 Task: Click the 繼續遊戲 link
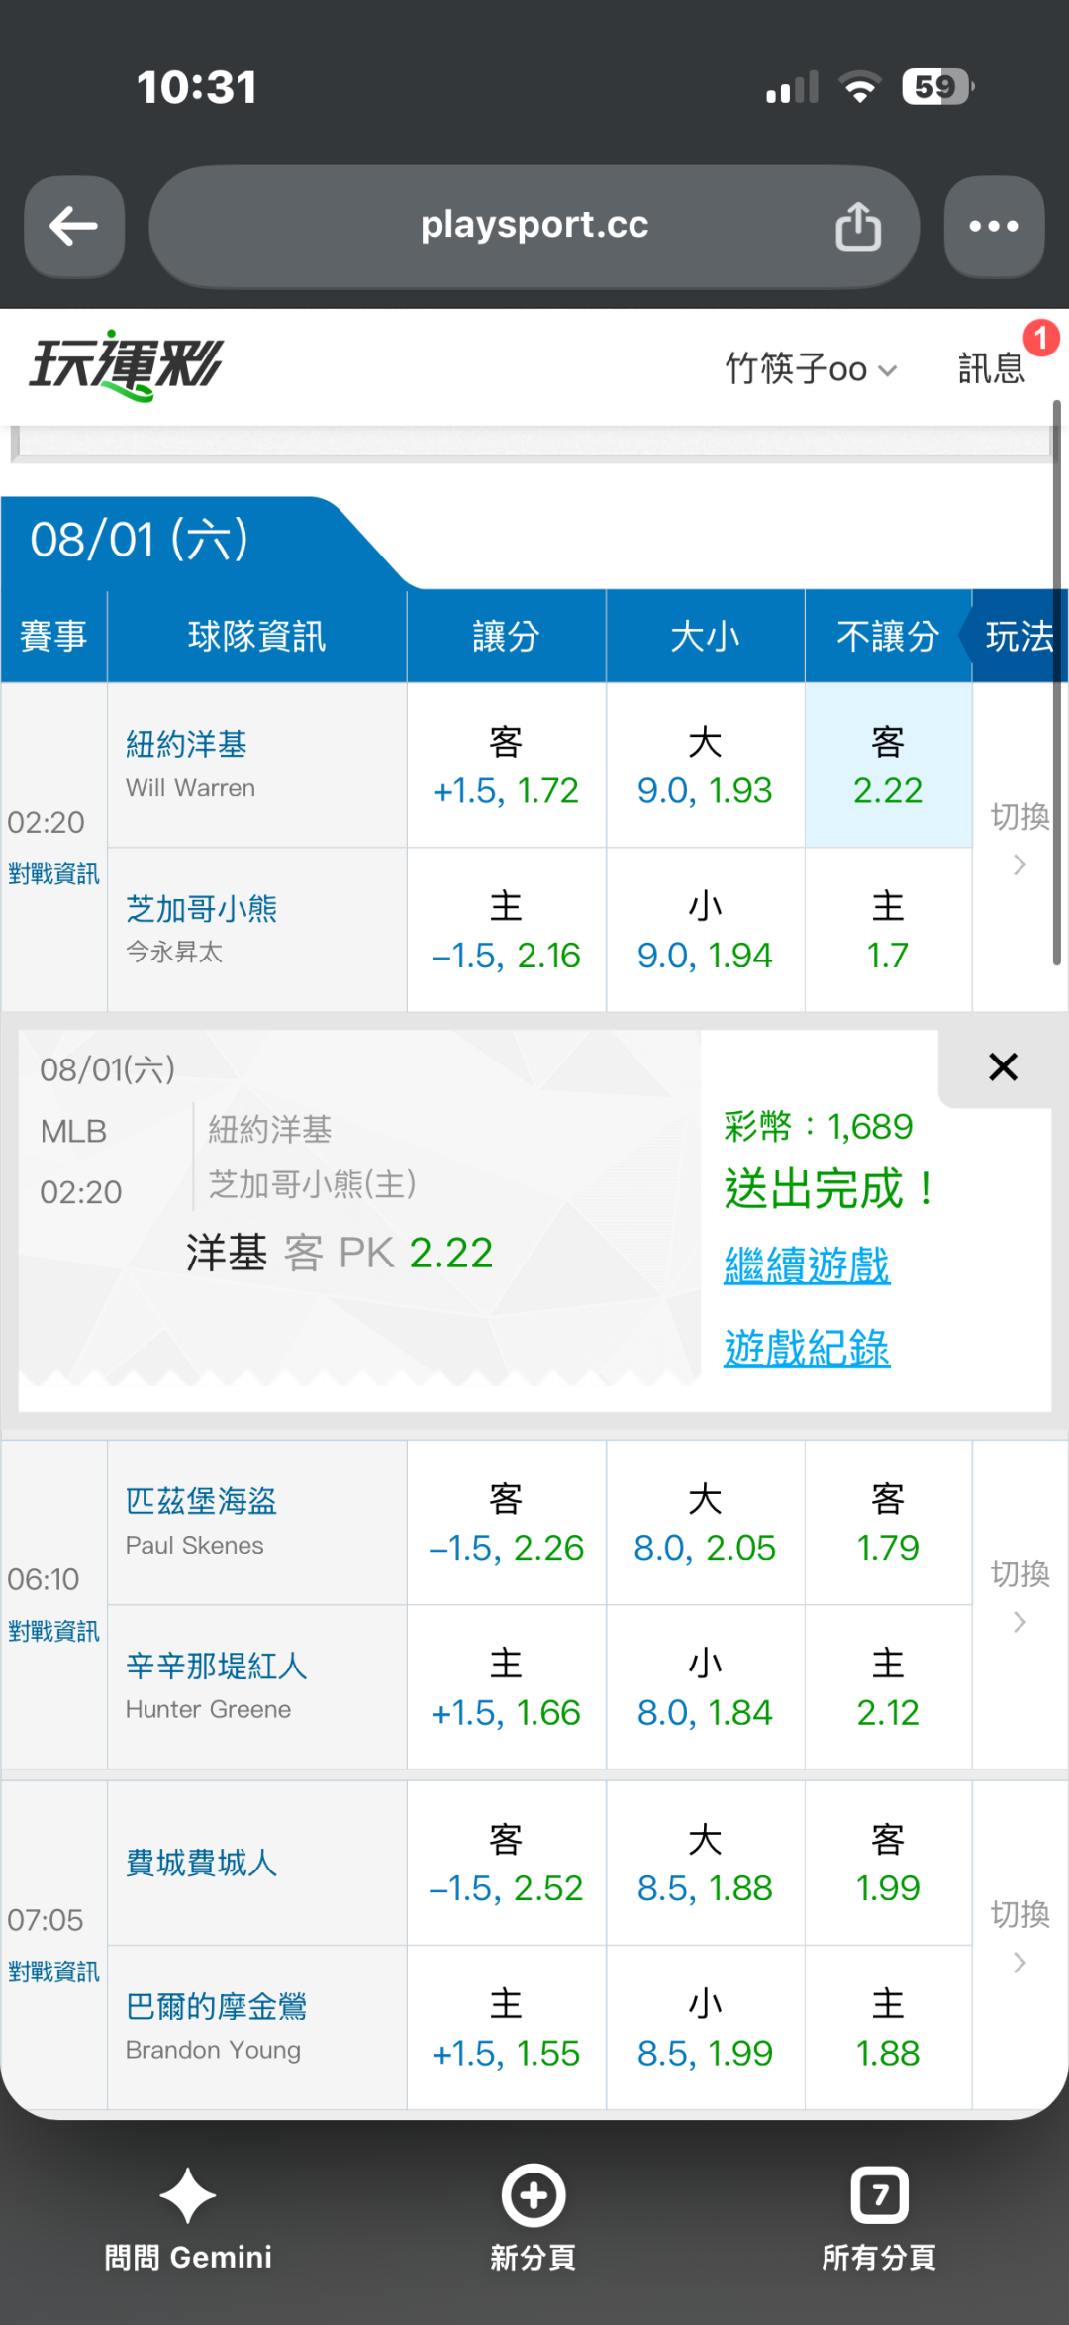coord(807,1265)
